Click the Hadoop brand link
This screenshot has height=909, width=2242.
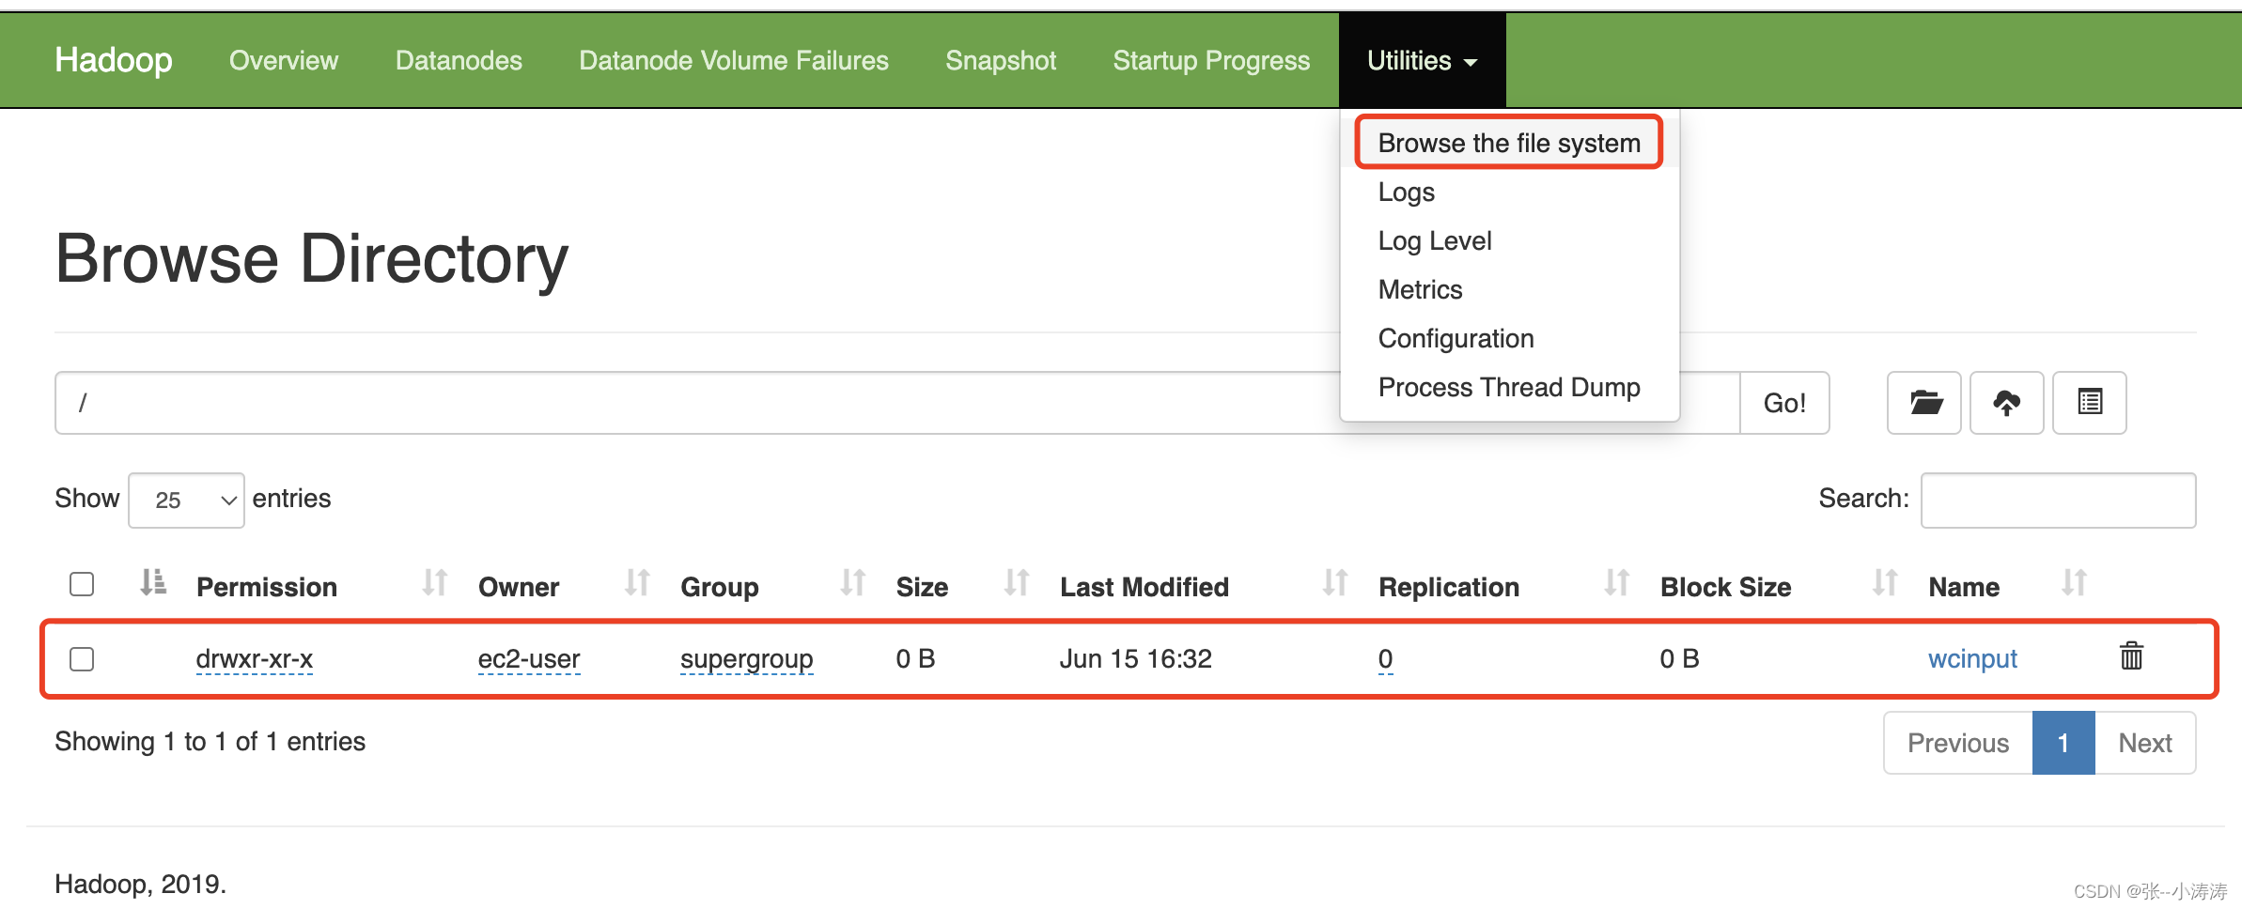click(114, 60)
